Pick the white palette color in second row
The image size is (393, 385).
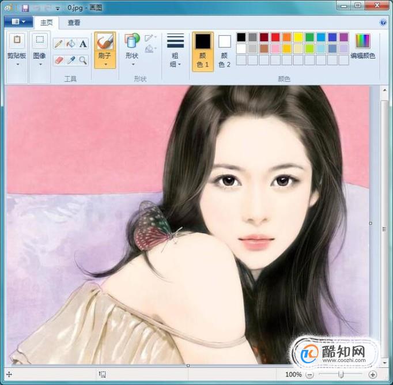point(241,48)
